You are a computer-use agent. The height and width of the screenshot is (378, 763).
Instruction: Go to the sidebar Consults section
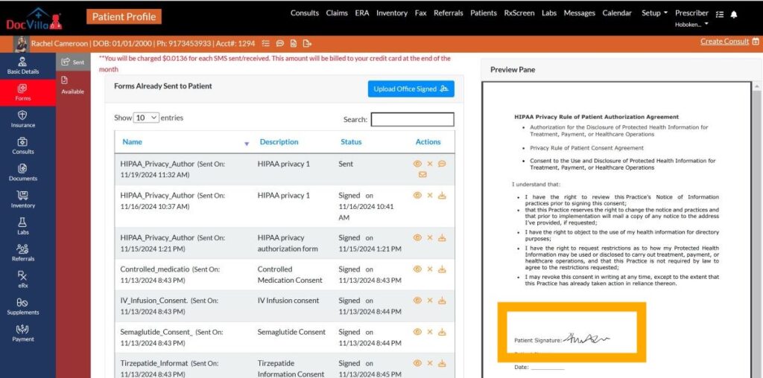23,147
